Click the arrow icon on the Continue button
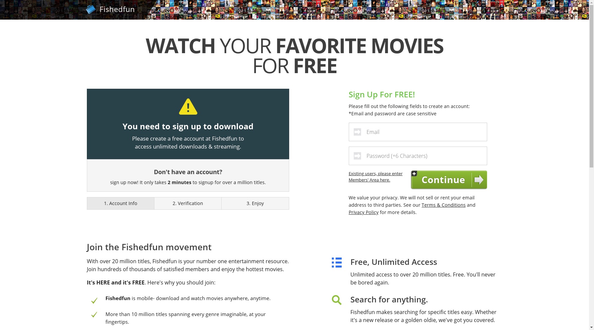Viewport: 594px width, 330px height. tap(479, 180)
